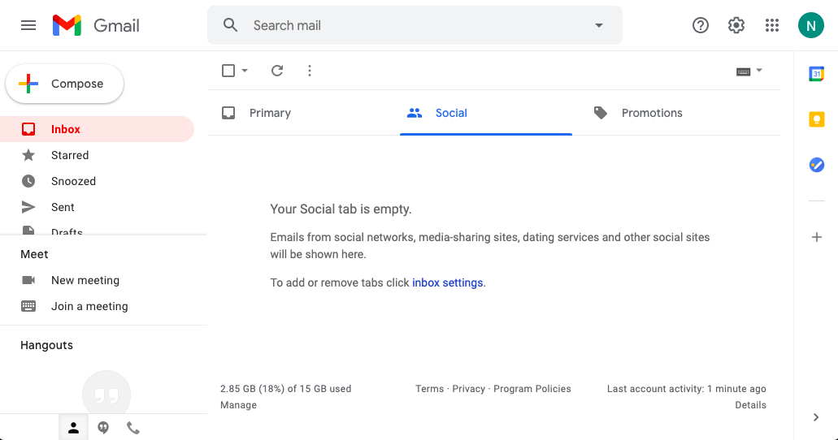
Task: Open input tools keyboard dropdown
Action: [x=749, y=71]
